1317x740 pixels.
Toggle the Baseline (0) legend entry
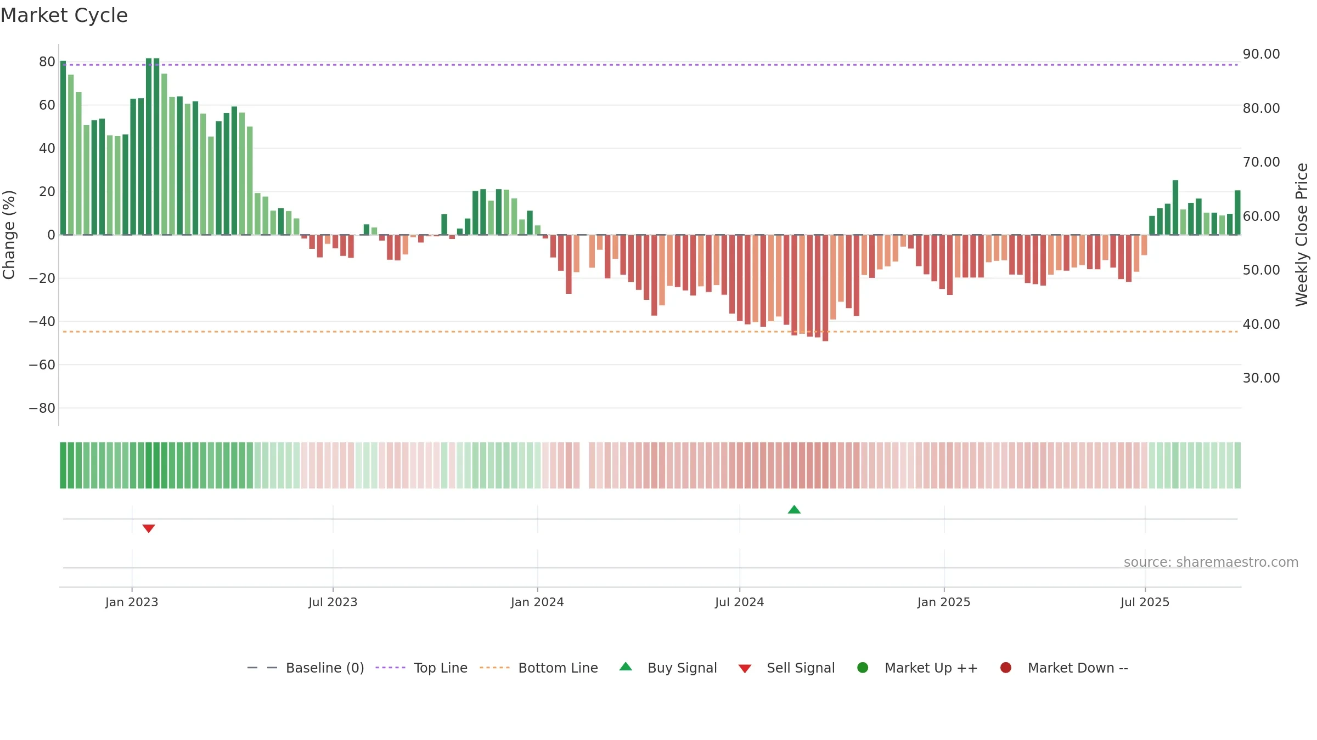click(306, 668)
